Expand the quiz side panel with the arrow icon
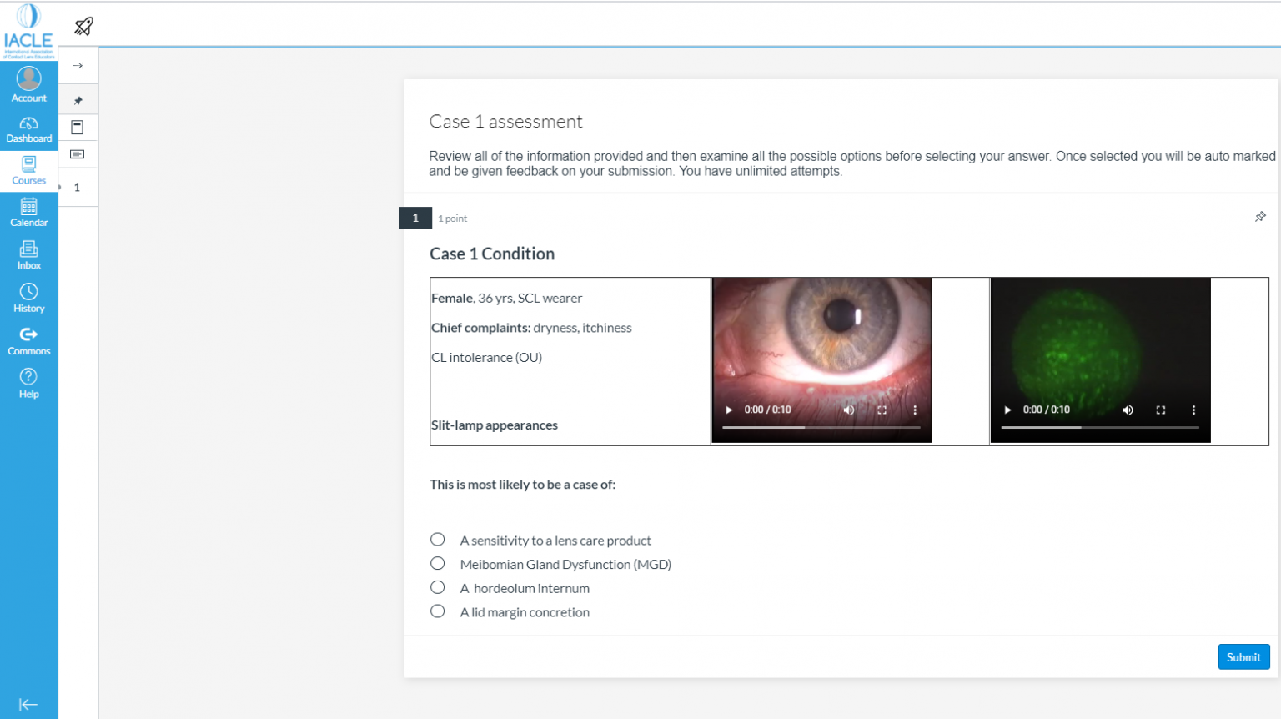 coord(78,64)
